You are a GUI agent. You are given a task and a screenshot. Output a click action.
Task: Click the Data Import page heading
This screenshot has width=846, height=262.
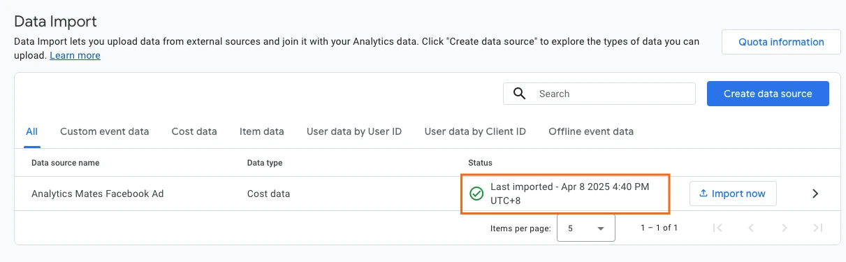(x=55, y=22)
